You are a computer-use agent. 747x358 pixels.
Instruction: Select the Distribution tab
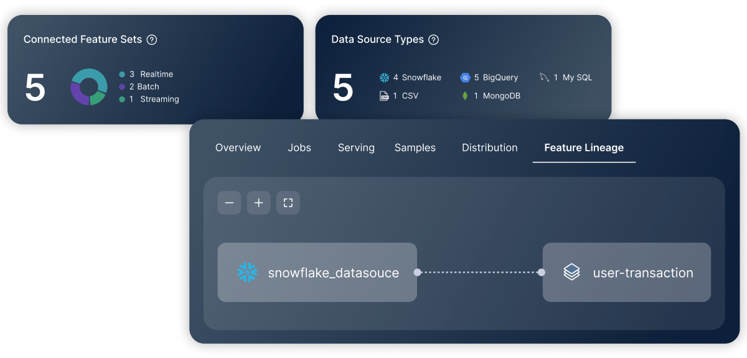point(489,148)
